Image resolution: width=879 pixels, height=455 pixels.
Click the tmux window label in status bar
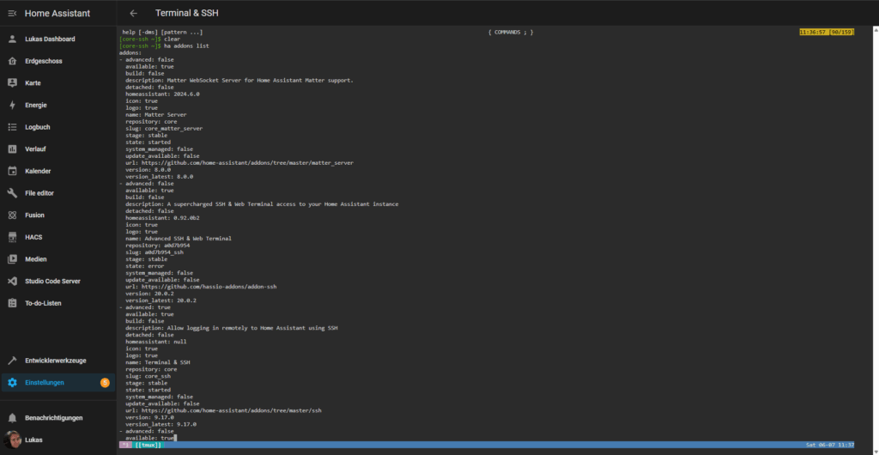(148, 445)
